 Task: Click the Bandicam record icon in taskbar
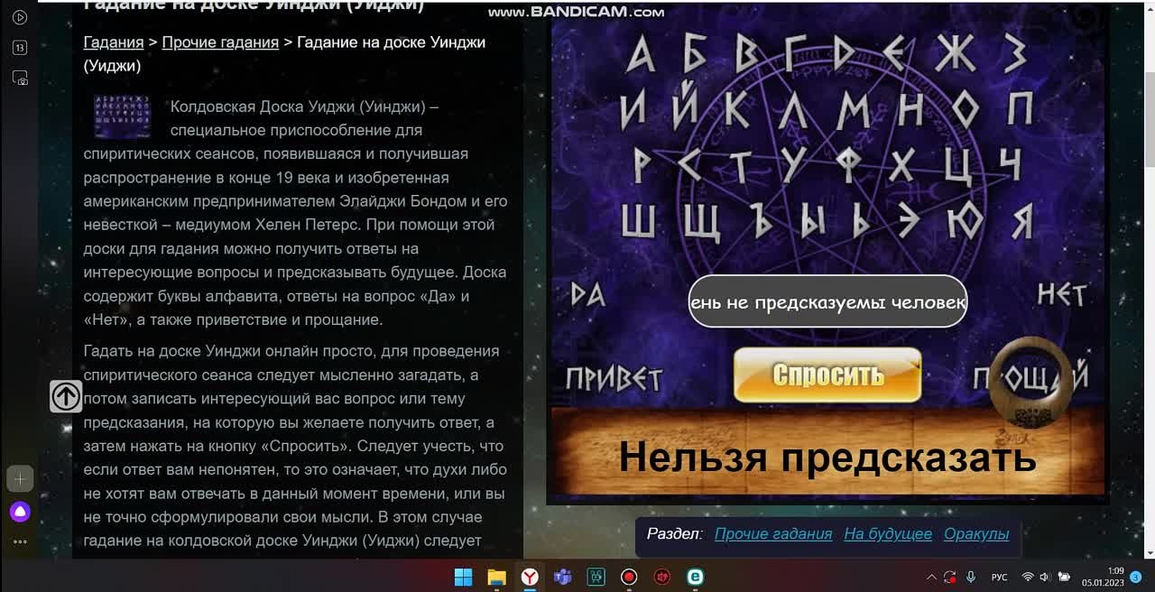click(629, 577)
